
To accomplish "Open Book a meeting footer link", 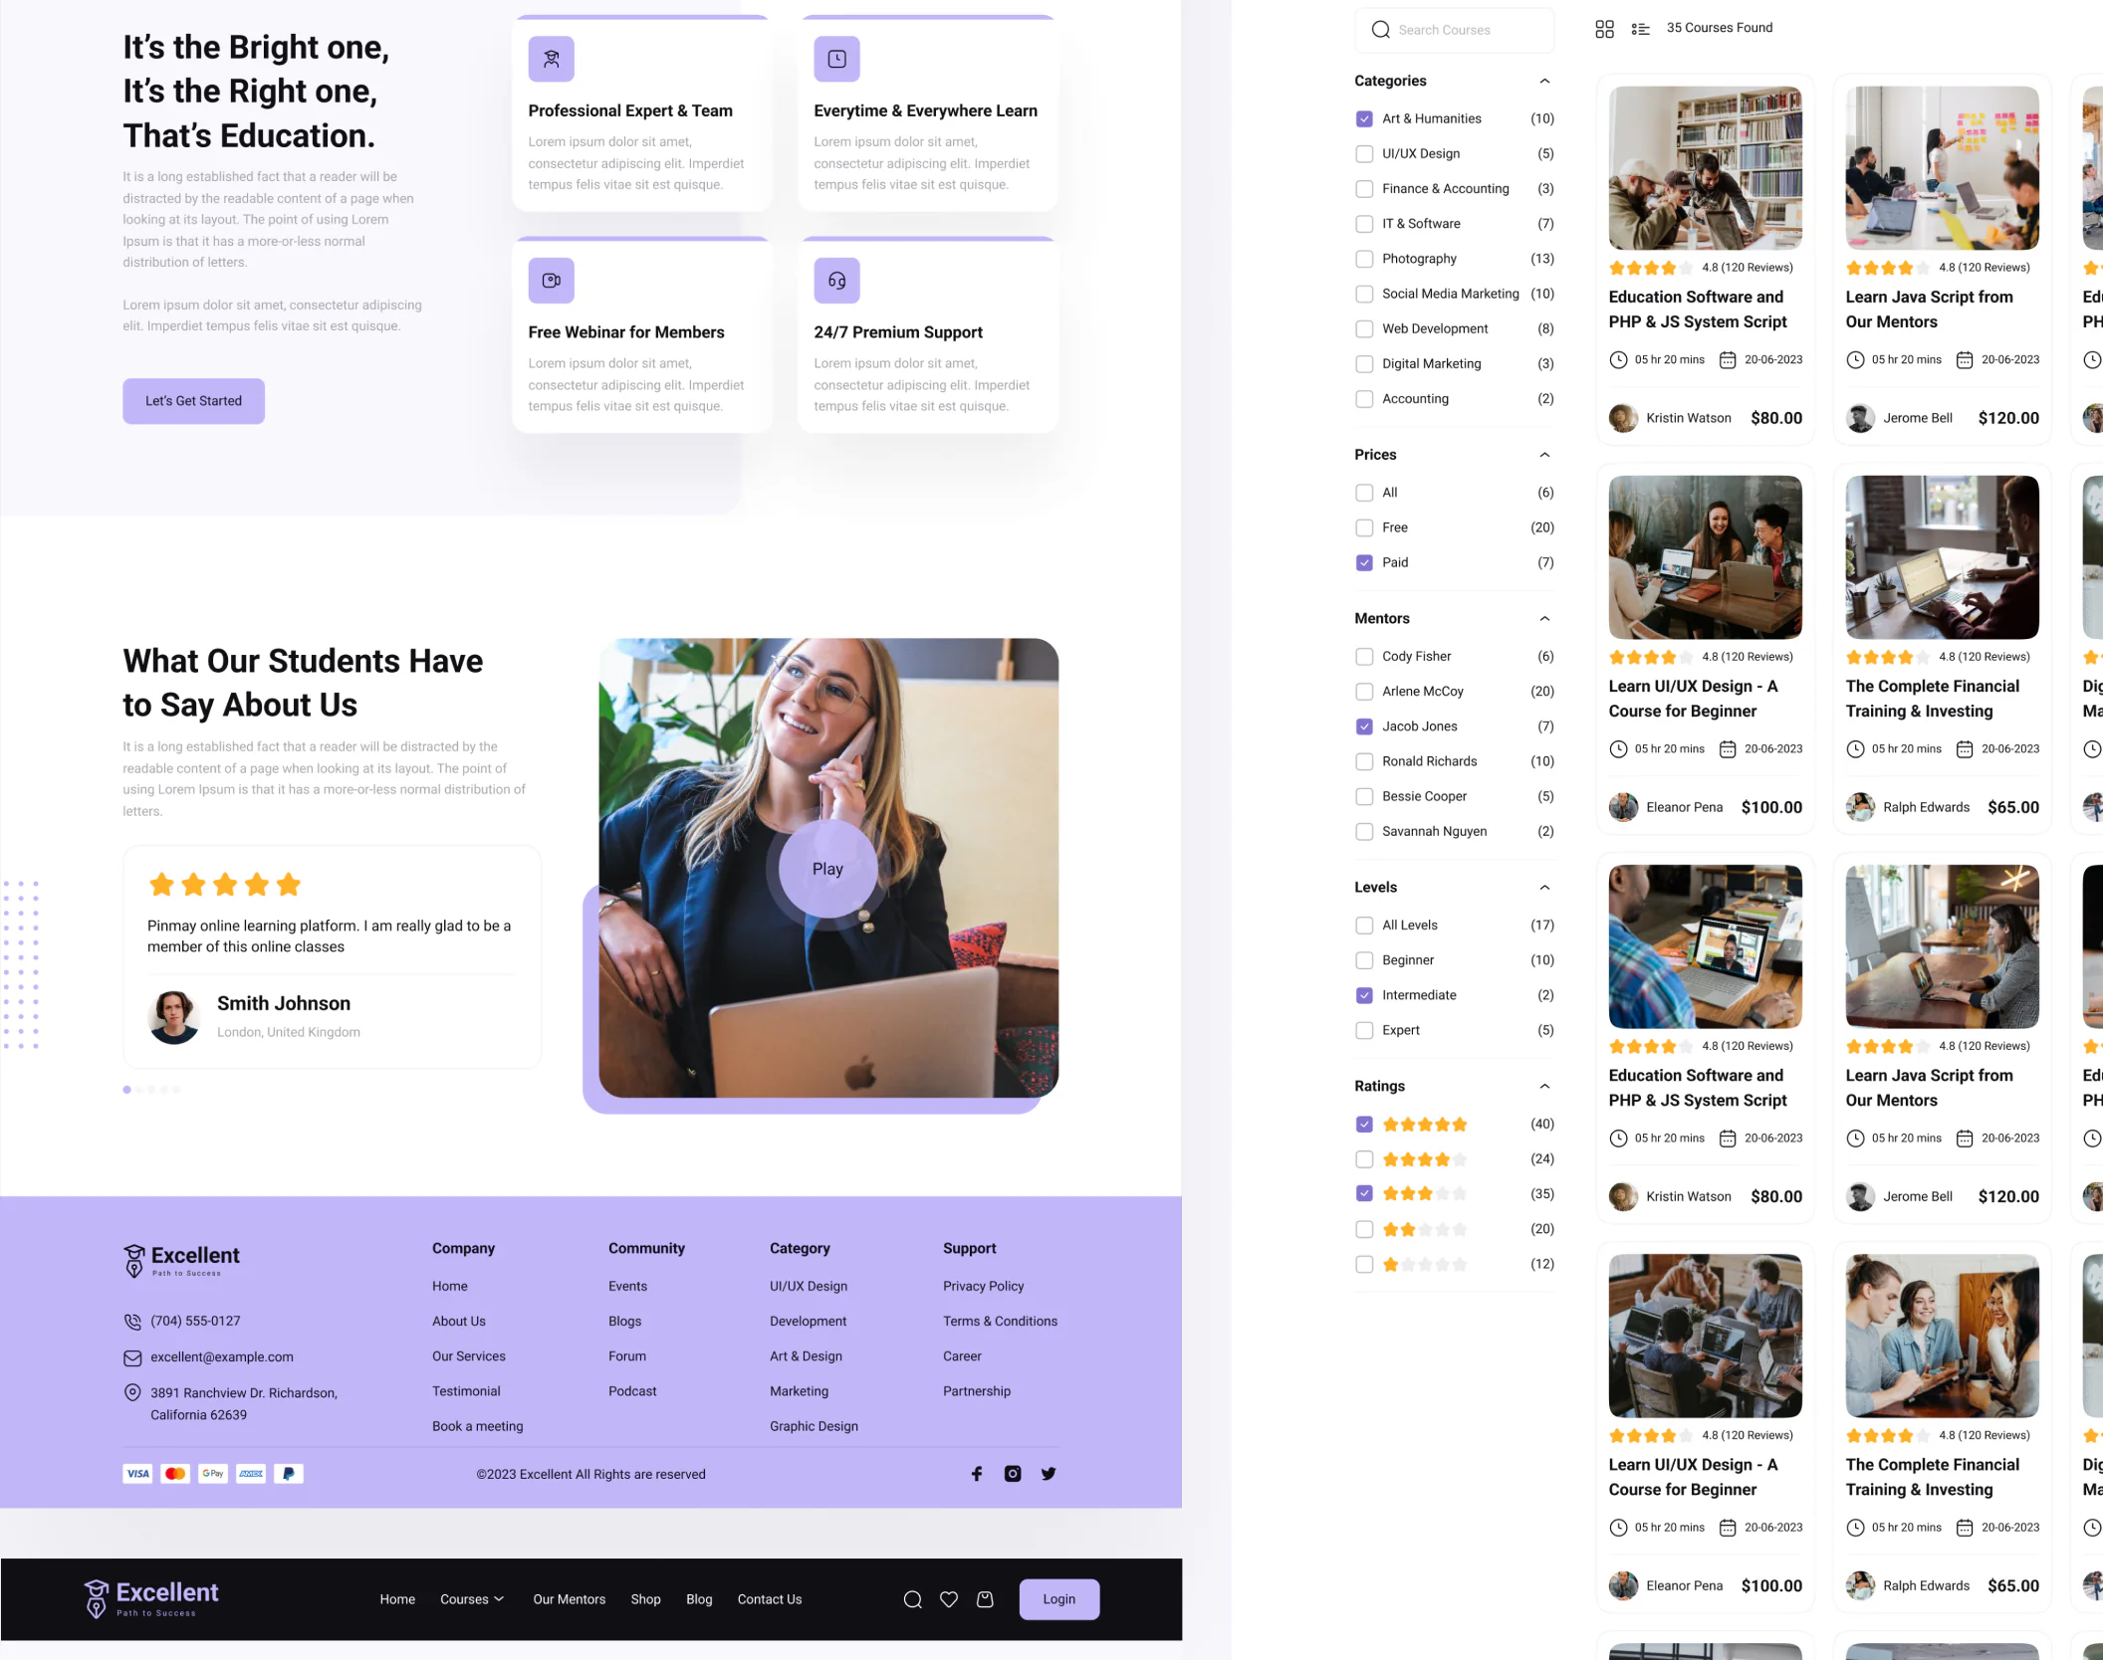I will 478,1426.
